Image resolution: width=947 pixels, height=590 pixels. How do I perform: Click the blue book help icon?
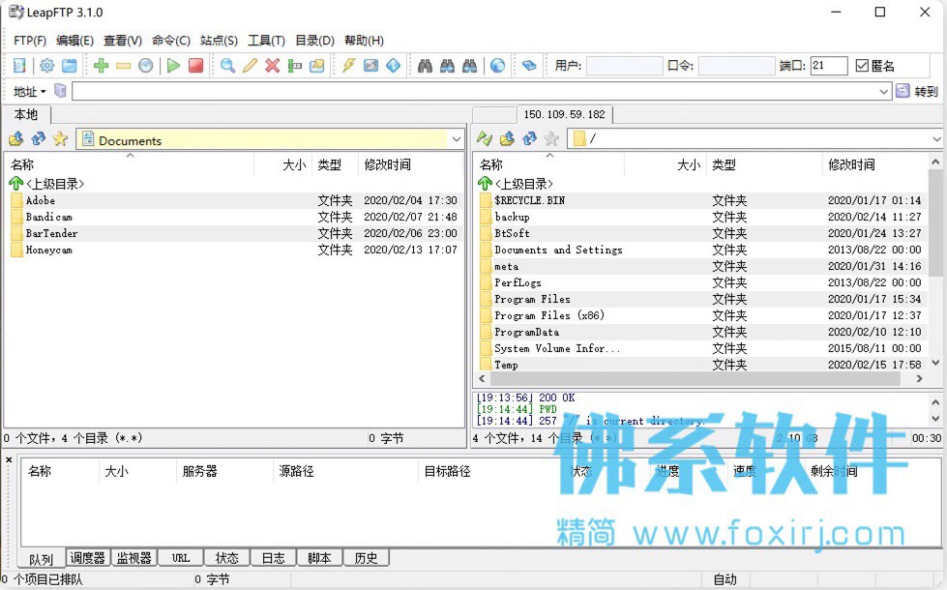point(529,65)
